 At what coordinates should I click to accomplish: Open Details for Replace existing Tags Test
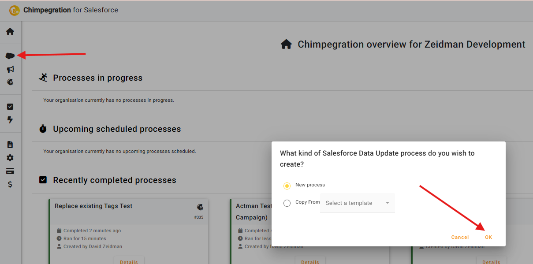pyautogui.click(x=129, y=261)
